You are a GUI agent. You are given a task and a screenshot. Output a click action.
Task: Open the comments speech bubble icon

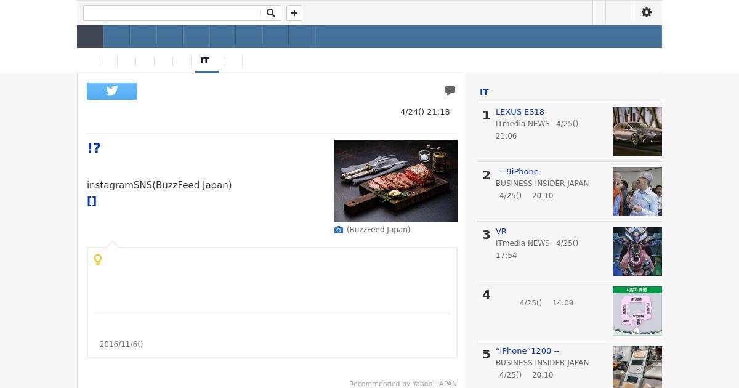tap(450, 91)
